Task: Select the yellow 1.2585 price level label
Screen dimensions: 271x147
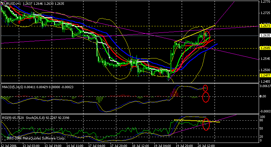Action: coord(265,48)
